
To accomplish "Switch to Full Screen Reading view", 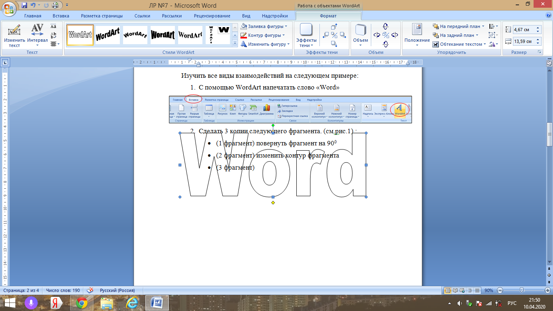I will tap(455, 290).
